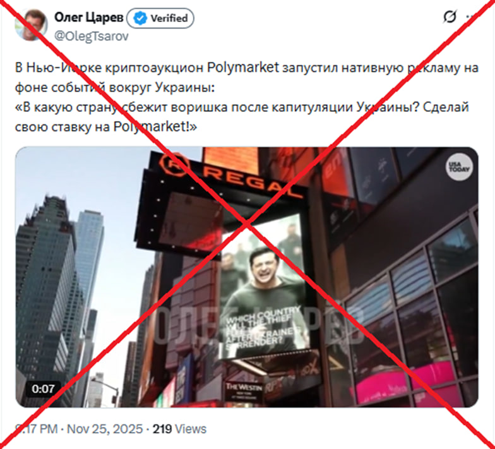Click the quoted text ending Polymarket!»
Screen dimensions: 495x449
coord(242,117)
